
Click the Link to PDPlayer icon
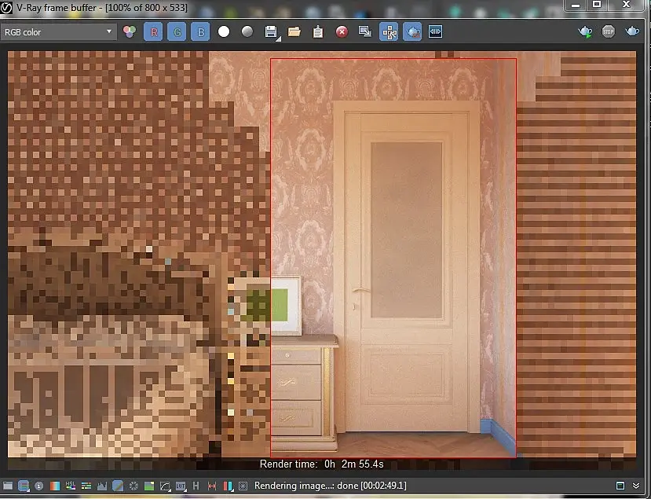pyautogui.click(x=435, y=31)
